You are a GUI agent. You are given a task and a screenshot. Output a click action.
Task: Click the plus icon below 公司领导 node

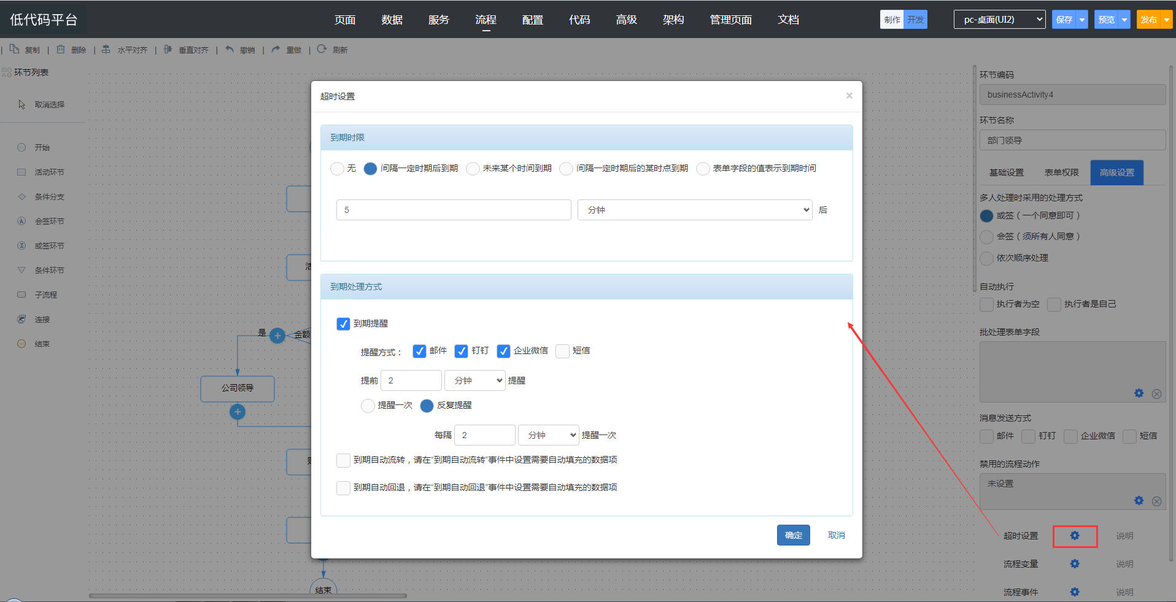(x=238, y=412)
